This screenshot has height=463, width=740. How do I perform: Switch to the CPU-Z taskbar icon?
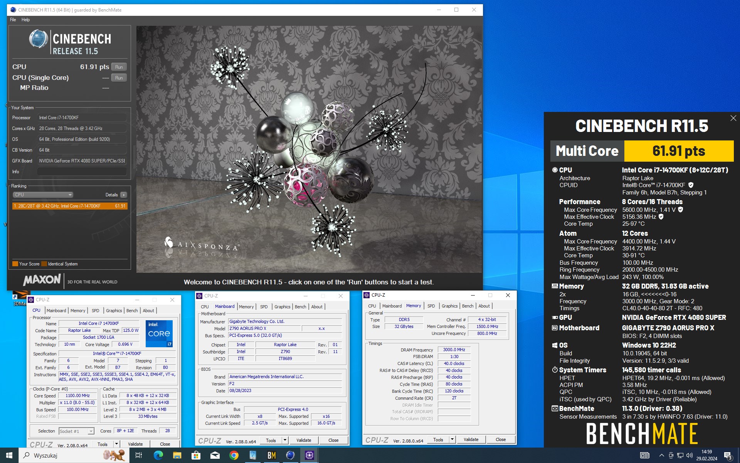pos(309,455)
